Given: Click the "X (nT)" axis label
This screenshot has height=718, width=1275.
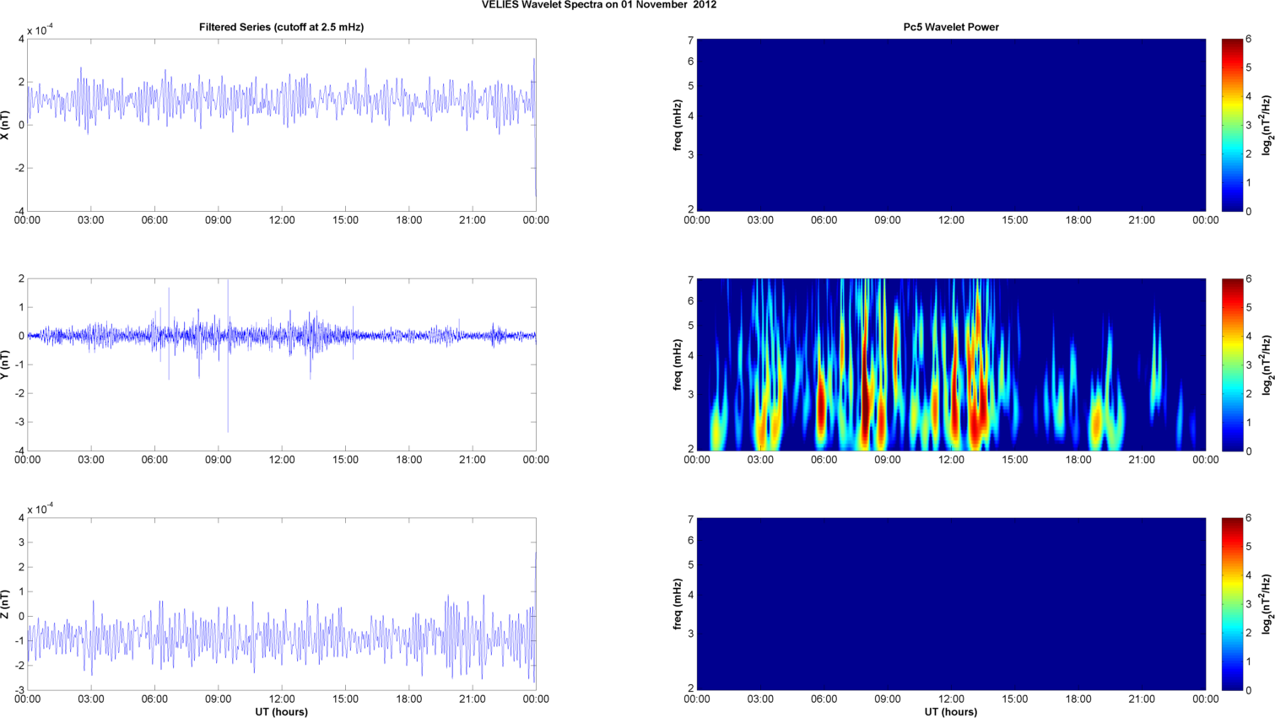Looking at the screenshot, I should click(6, 125).
